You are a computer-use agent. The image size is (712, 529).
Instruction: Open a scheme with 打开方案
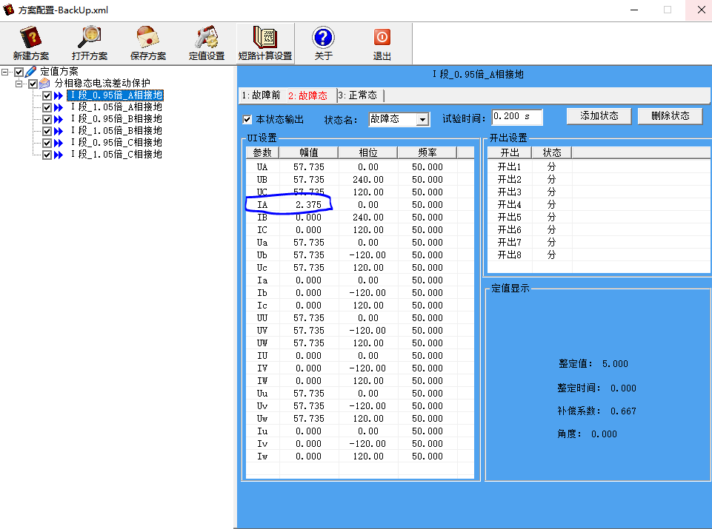coord(89,43)
